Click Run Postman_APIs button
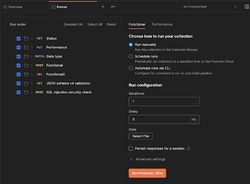 coord(147,173)
